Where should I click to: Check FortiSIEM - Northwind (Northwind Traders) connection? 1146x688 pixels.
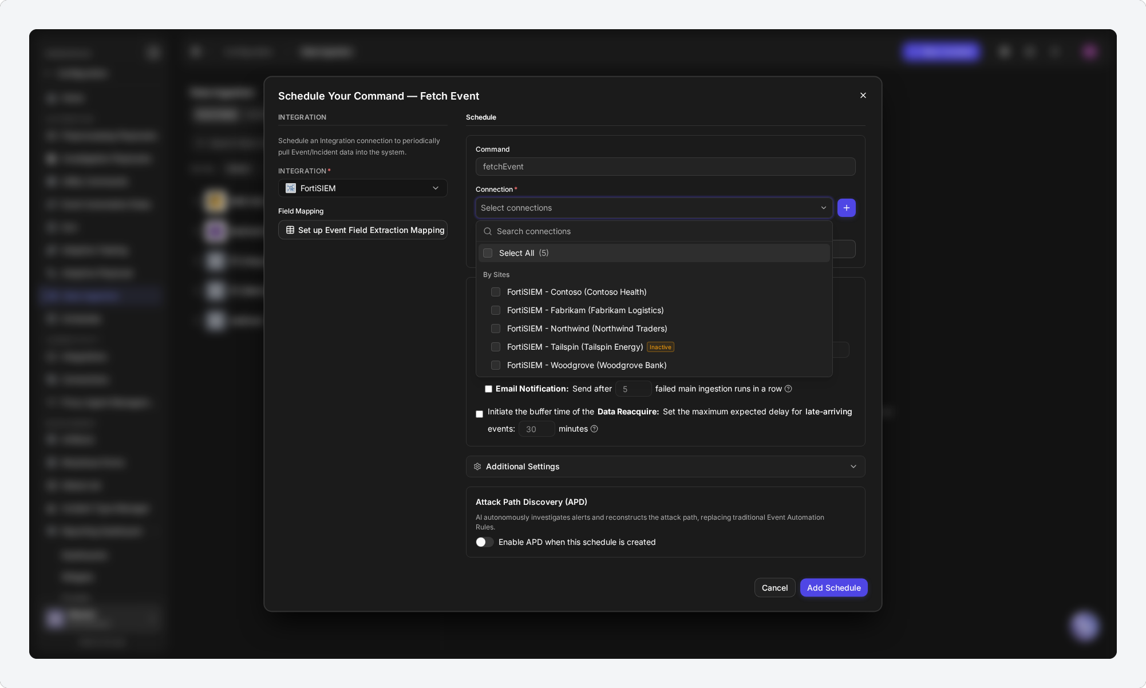(496, 329)
